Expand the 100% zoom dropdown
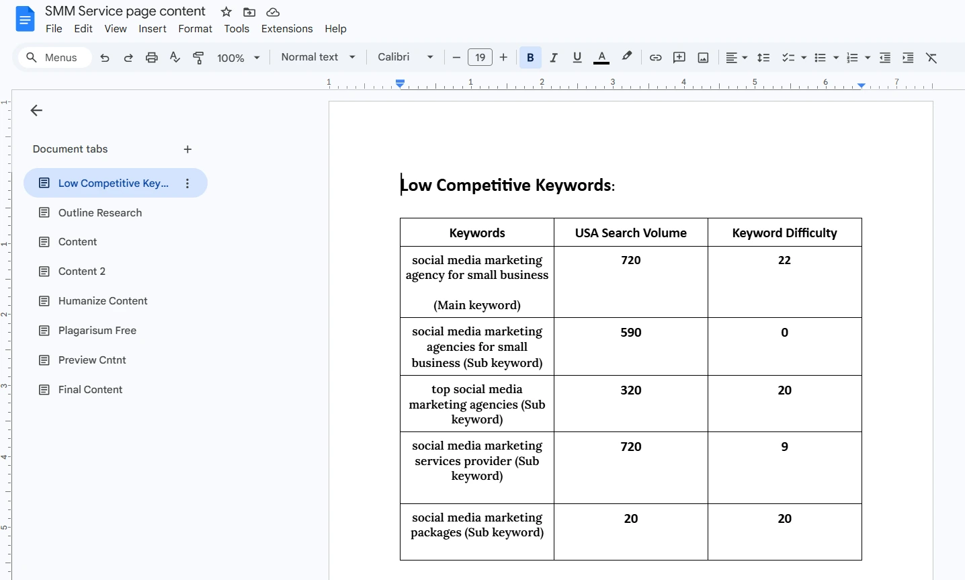The width and height of the screenshot is (965, 580). click(238, 58)
